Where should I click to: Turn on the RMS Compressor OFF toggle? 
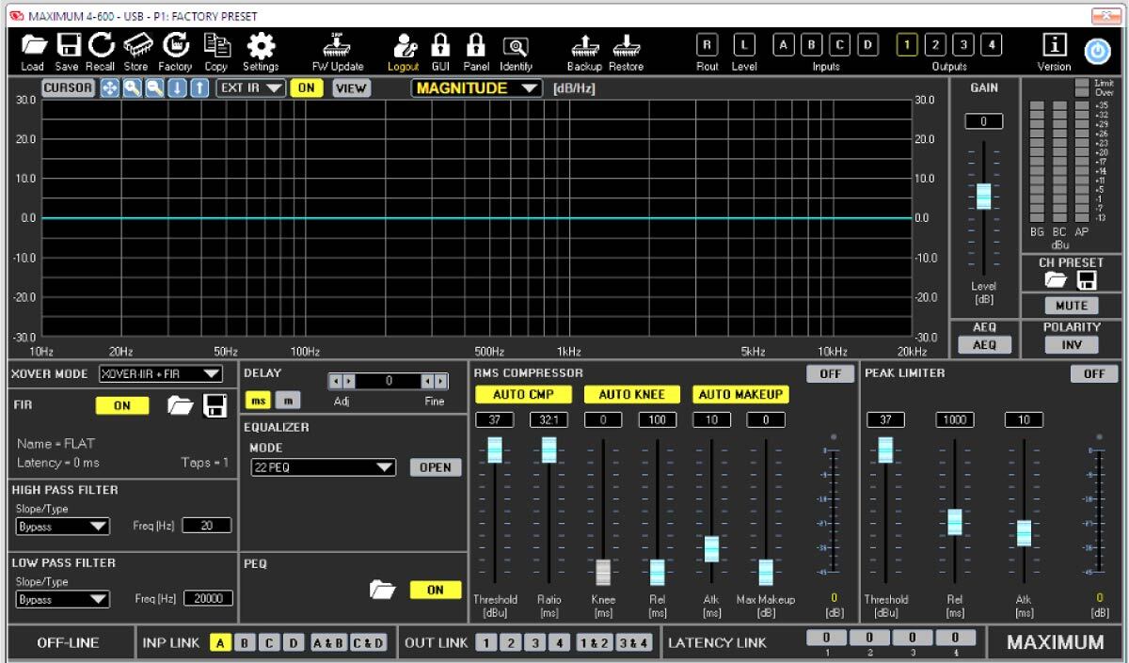tap(829, 373)
